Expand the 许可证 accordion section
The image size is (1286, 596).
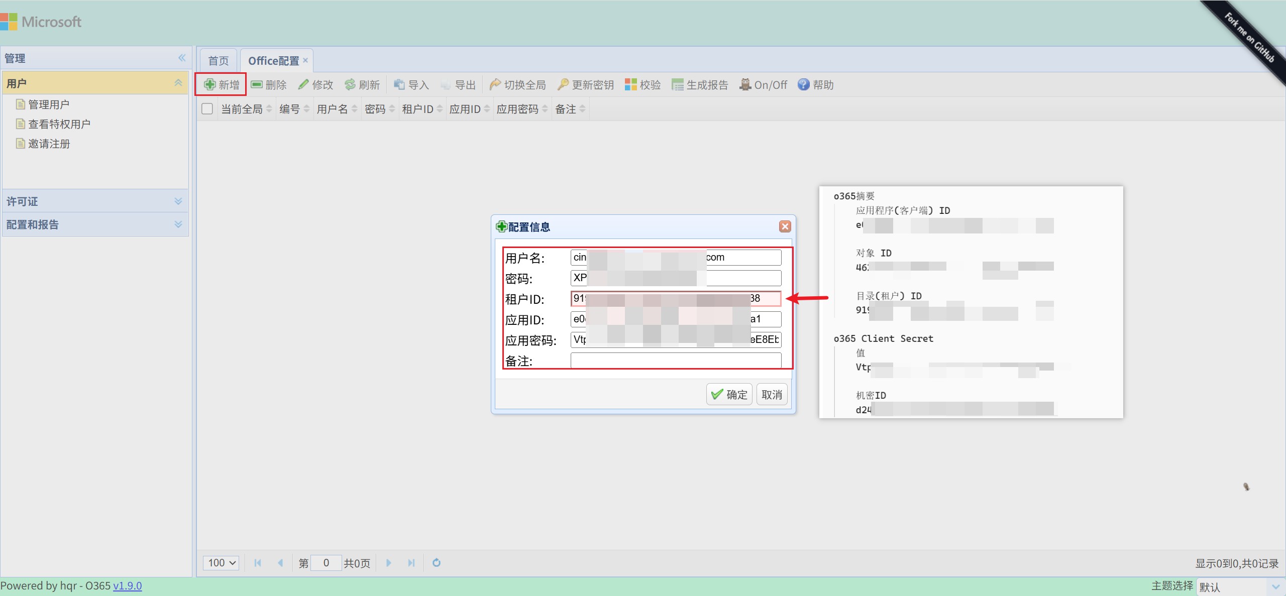(x=178, y=201)
